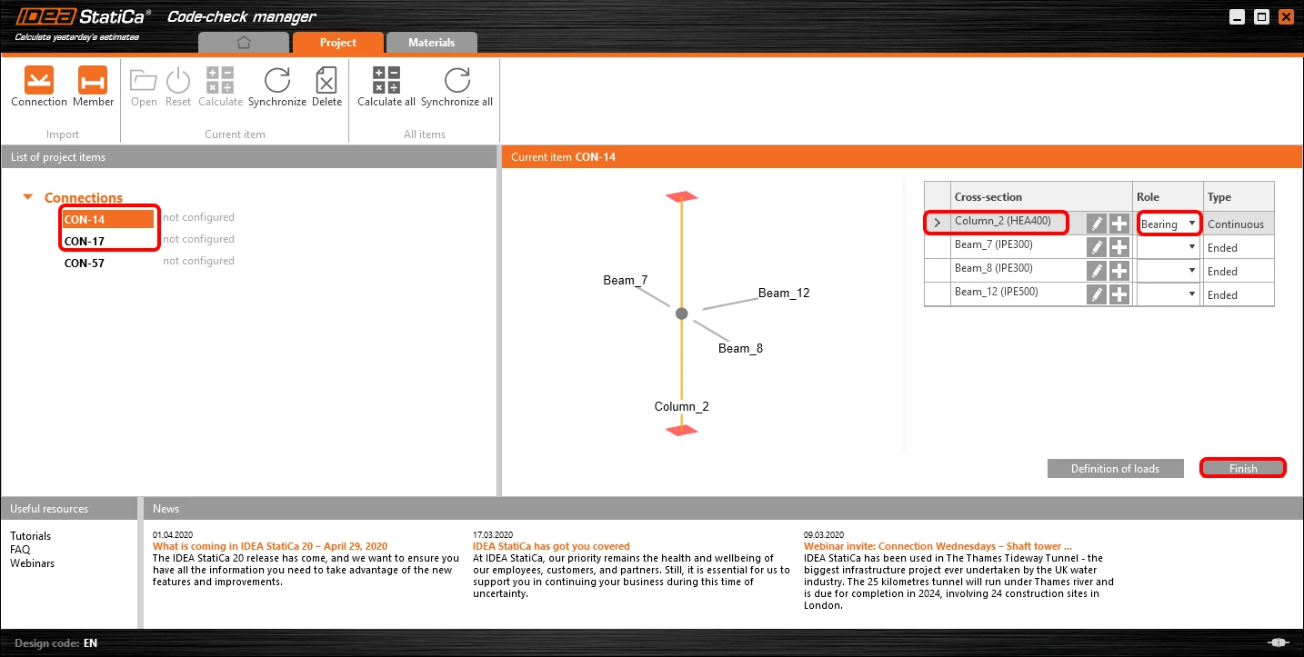The width and height of the screenshot is (1304, 657).
Task: Add cross-section for Beam_7 row
Action: coord(1119,247)
